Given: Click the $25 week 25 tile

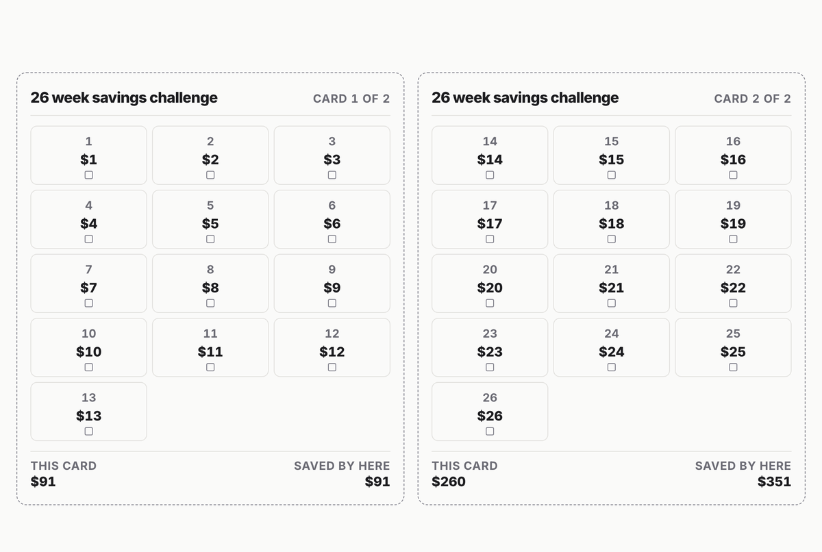Looking at the screenshot, I should [733, 347].
